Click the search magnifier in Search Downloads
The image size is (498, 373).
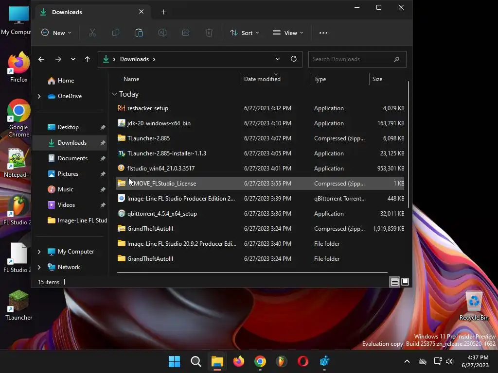click(396, 59)
